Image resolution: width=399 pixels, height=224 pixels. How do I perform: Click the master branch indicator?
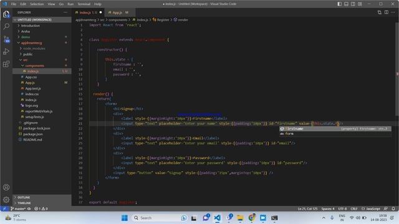(18, 208)
